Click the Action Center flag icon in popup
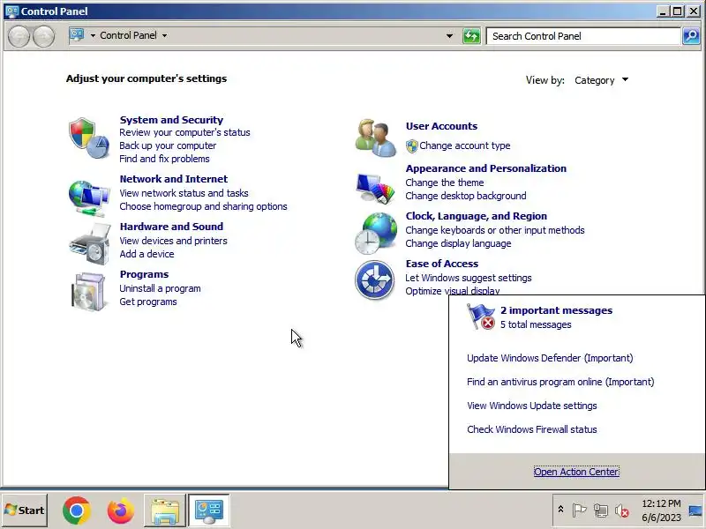Viewport: 706px width, 529px height. click(481, 317)
